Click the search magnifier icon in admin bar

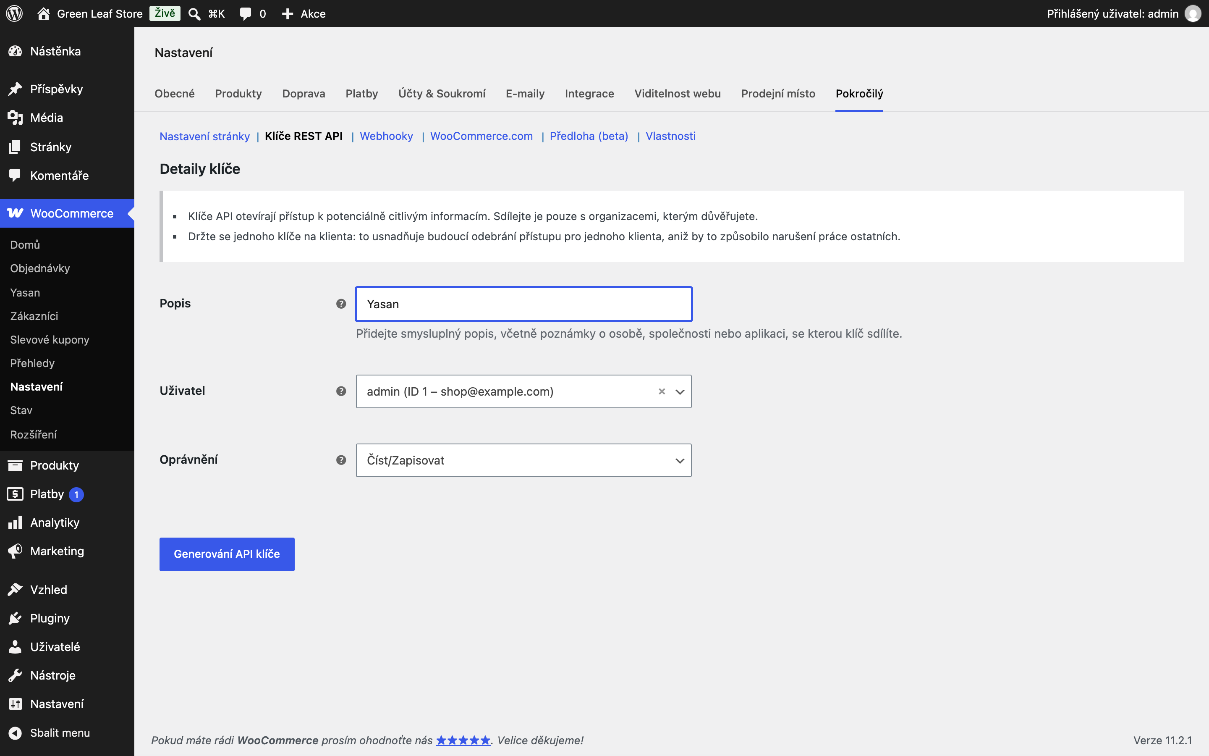(194, 14)
